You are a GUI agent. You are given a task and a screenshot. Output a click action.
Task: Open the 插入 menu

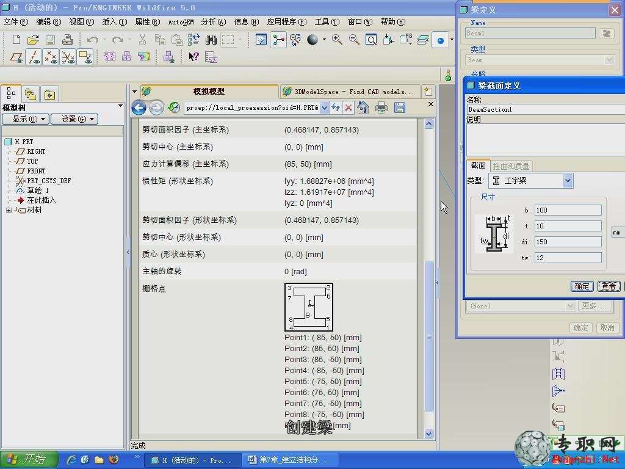[x=114, y=22]
